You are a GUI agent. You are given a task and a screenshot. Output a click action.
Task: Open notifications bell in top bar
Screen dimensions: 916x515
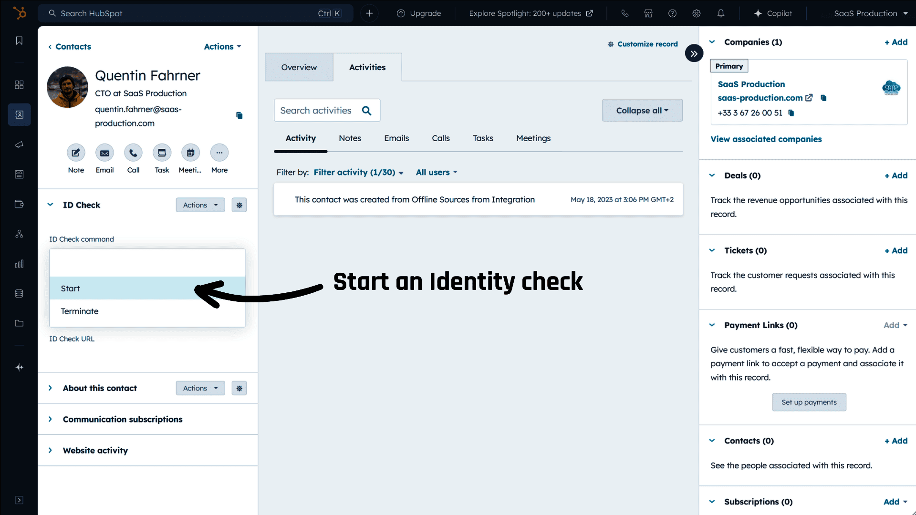click(720, 13)
